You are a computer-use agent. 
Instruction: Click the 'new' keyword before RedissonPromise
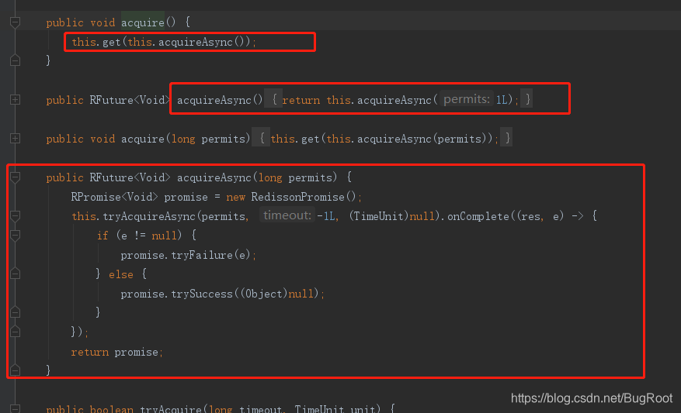[235, 198]
